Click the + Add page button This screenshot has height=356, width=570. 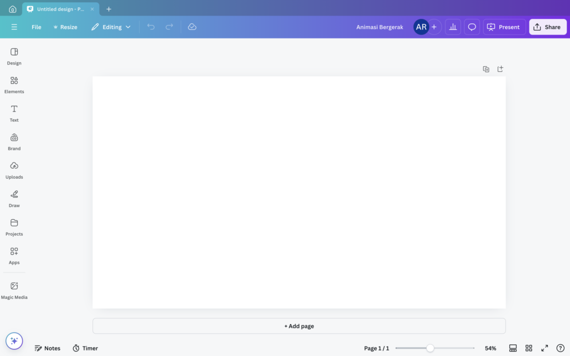(x=299, y=326)
